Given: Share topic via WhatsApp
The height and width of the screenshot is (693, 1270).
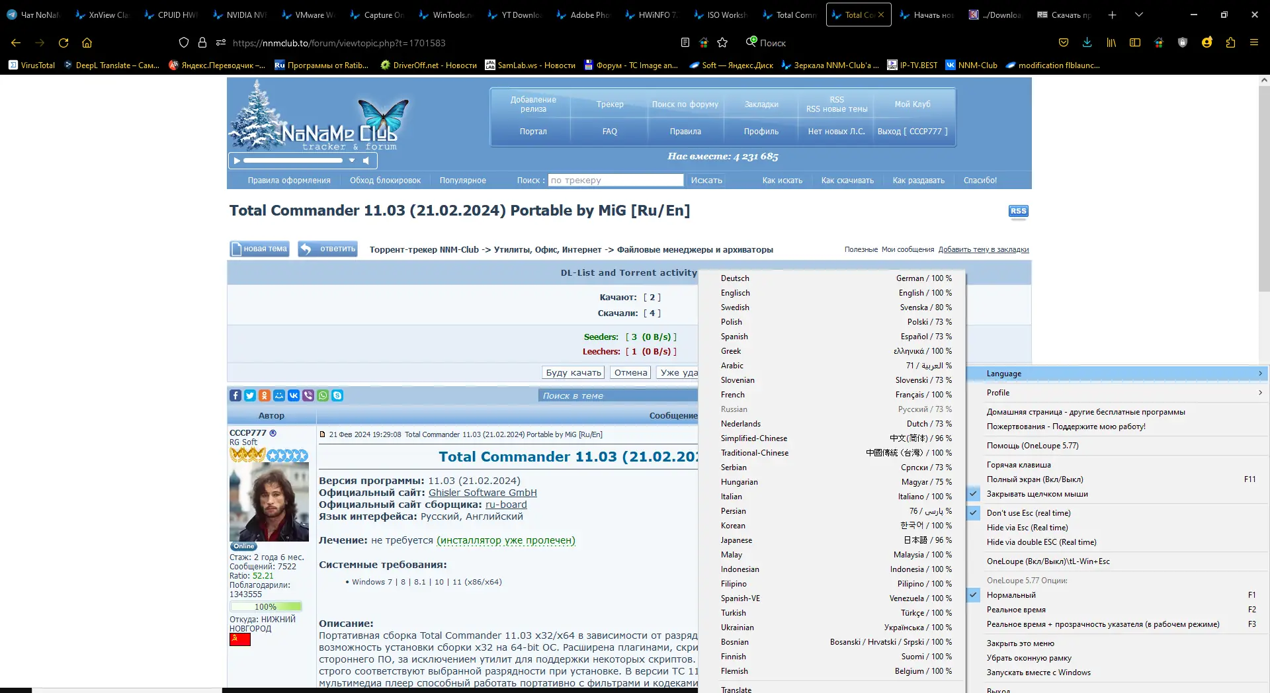Looking at the screenshot, I should (x=323, y=395).
